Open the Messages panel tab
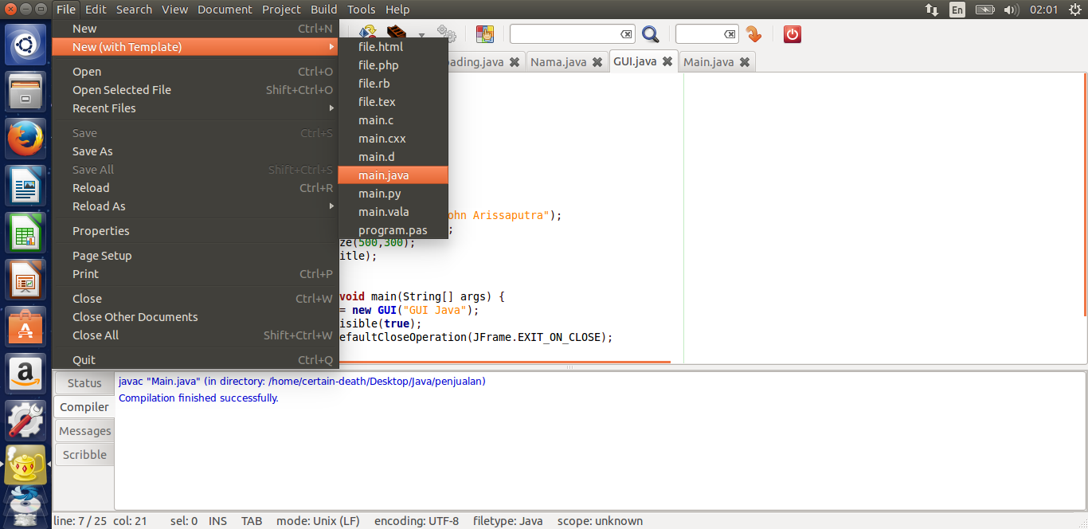Viewport: 1088px width, 529px height. click(84, 431)
